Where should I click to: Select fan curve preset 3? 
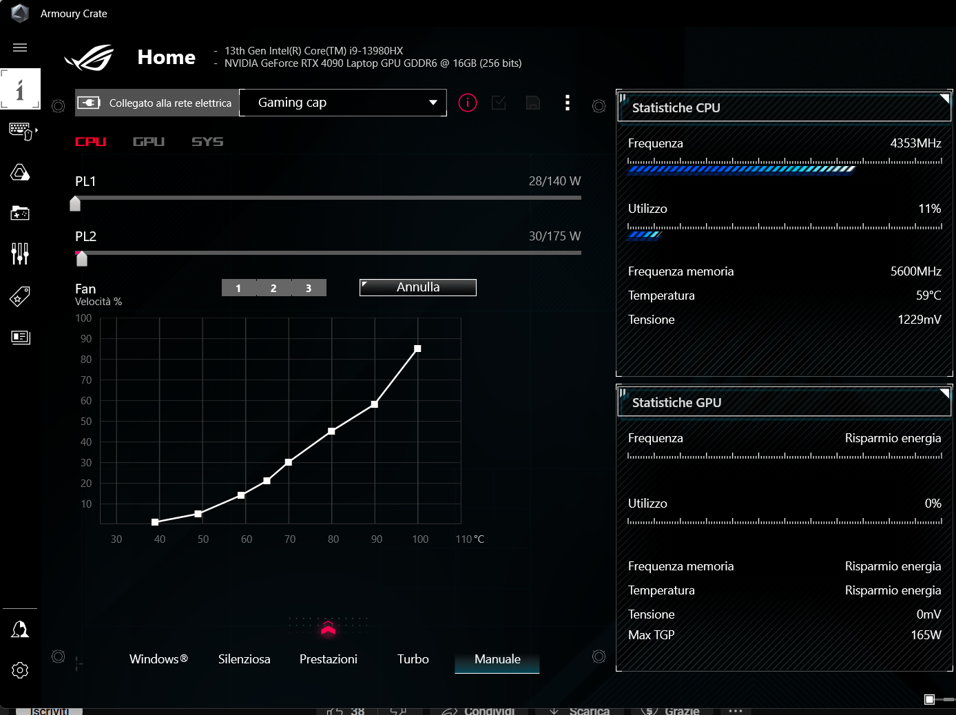(309, 288)
